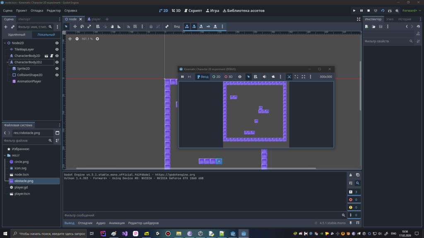
Task: Collapse the res:// folder
Action: [5, 155]
